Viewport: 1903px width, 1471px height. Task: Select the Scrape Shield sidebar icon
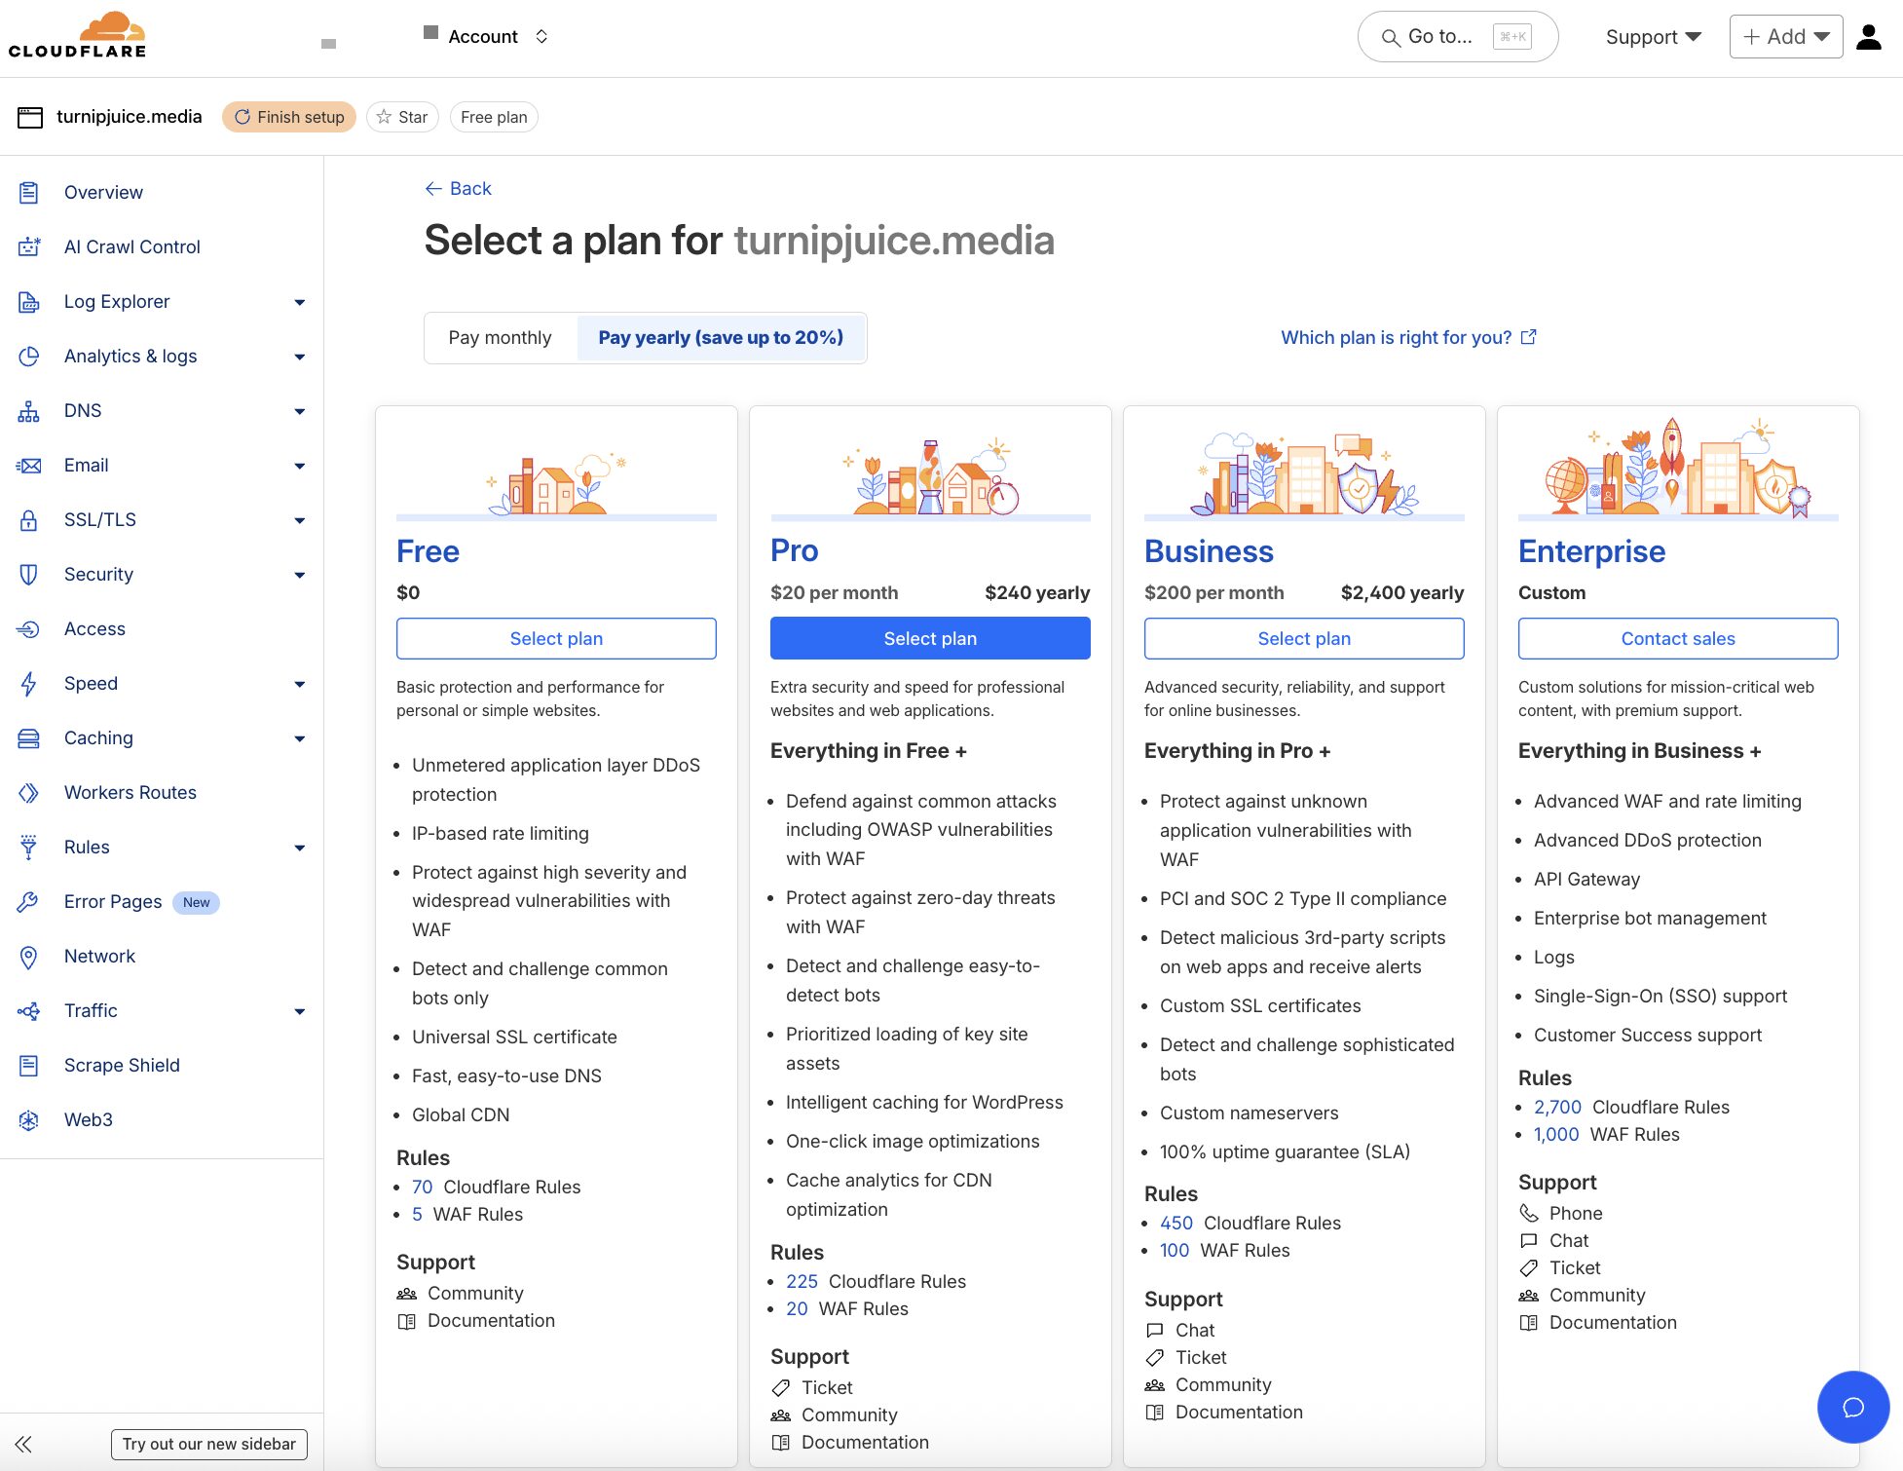(x=29, y=1065)
